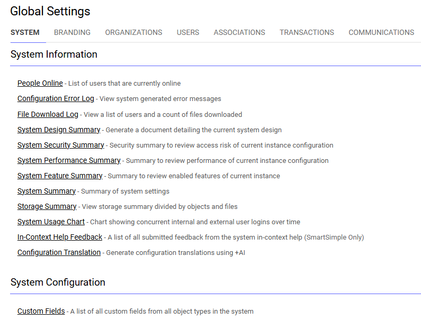Open In-Context Help Feedback link

pyautogui.click(x=60, y=237)
